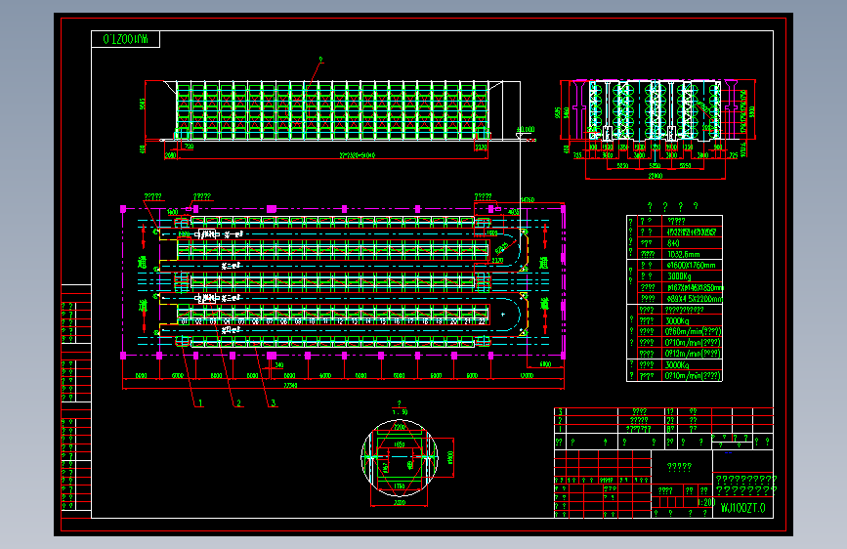
Task: Select the 2320 dimension under the detail circle
Action: [400, 502]
